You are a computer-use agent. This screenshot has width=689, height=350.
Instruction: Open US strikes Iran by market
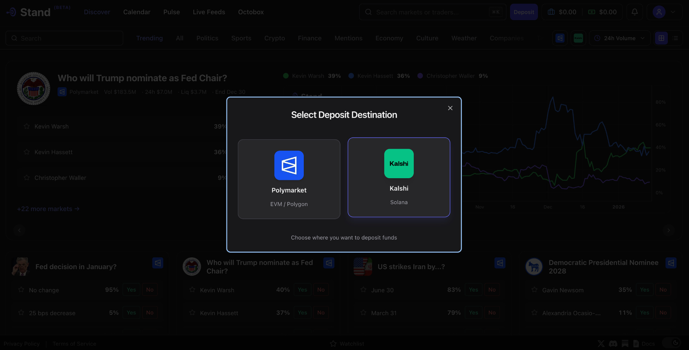[411, 267]
